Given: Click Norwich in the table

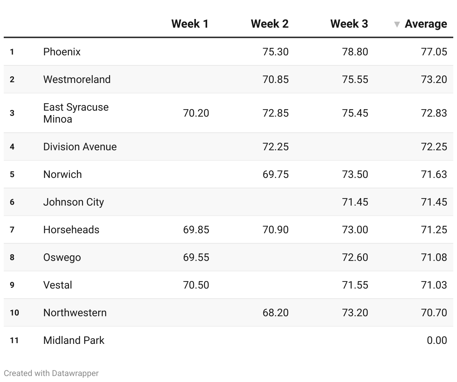Looking at the screenshot, I should click(63, 174).
